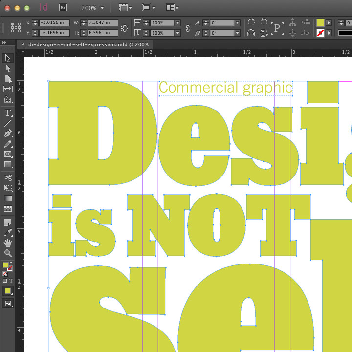Select the Selection tool (black arrow)

(8, 58)
